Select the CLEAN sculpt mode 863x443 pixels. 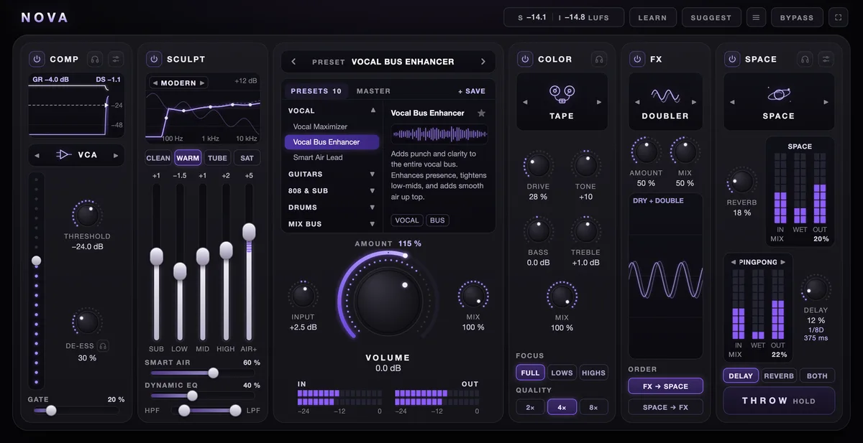click(x=158, y=158)
